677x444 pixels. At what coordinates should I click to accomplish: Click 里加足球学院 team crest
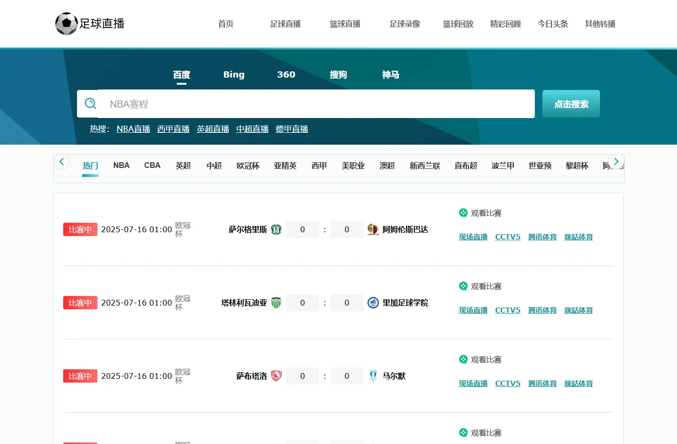(x=373, y=303)
